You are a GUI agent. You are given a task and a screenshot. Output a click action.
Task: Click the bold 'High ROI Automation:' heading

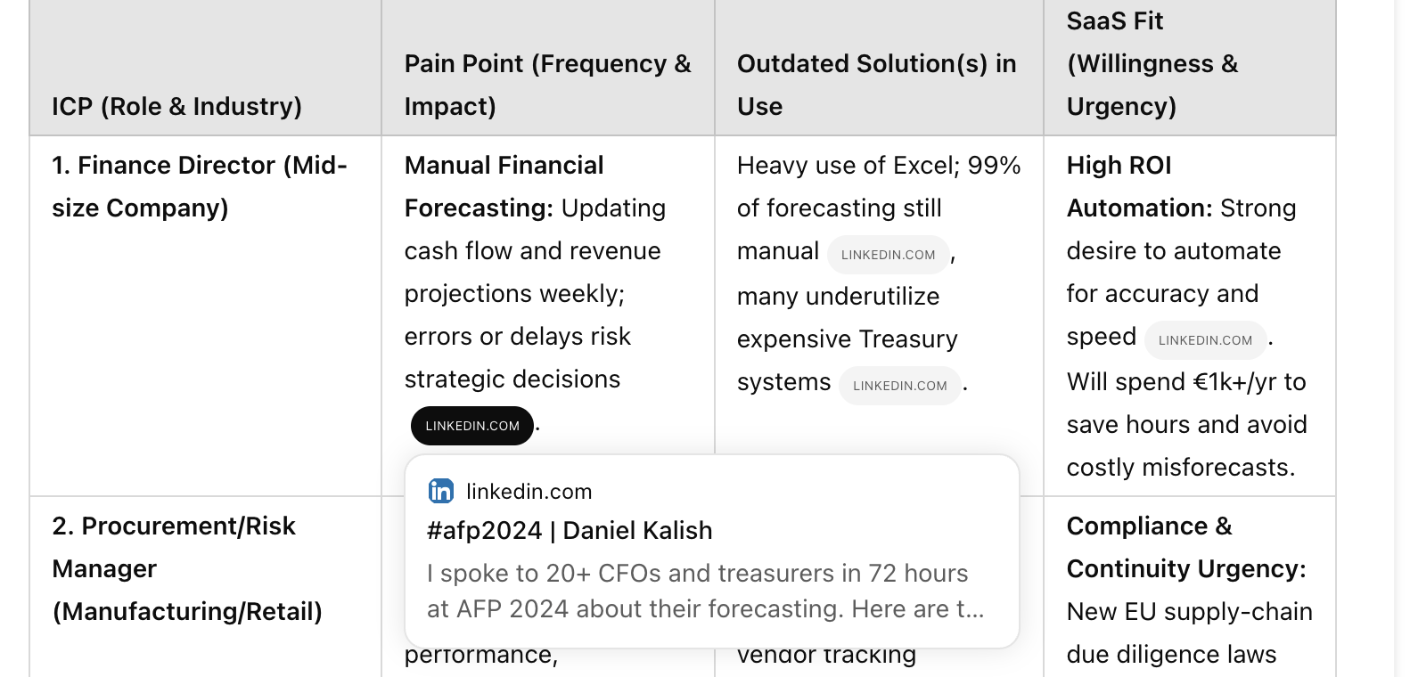(1139, 187)
